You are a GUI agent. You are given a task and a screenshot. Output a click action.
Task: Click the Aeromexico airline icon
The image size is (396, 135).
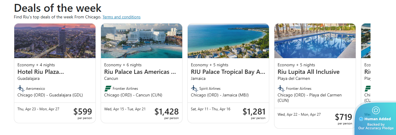[x=21, y=89]
